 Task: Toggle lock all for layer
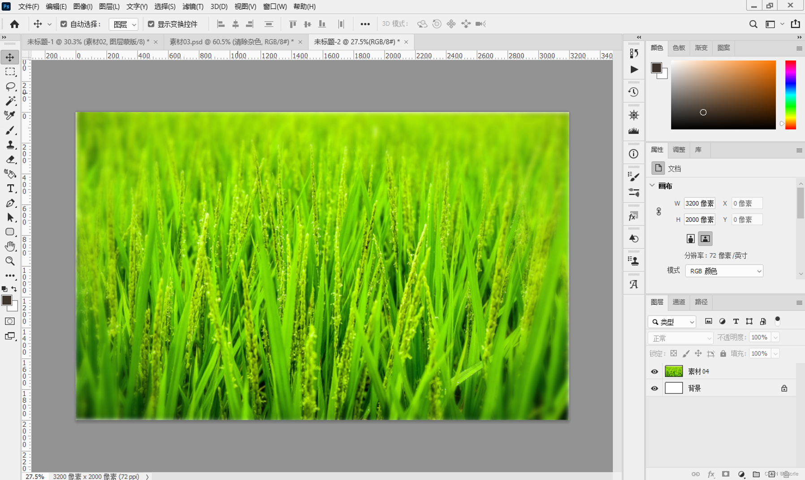click(723, 354)
